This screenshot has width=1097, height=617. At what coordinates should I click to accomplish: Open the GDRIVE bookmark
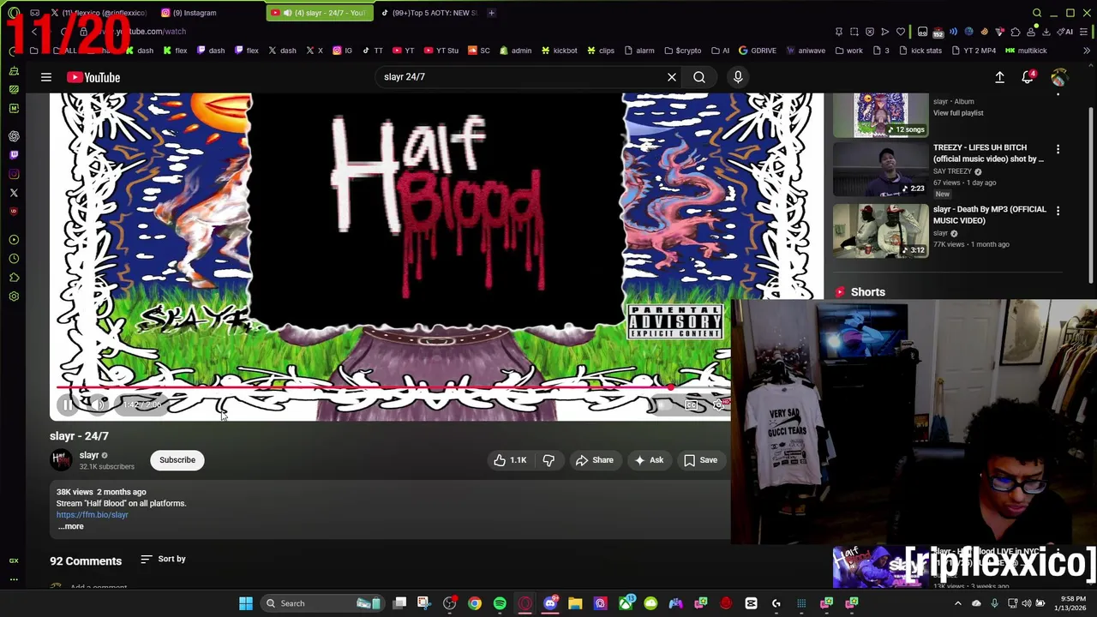click(x=757, y=51)
